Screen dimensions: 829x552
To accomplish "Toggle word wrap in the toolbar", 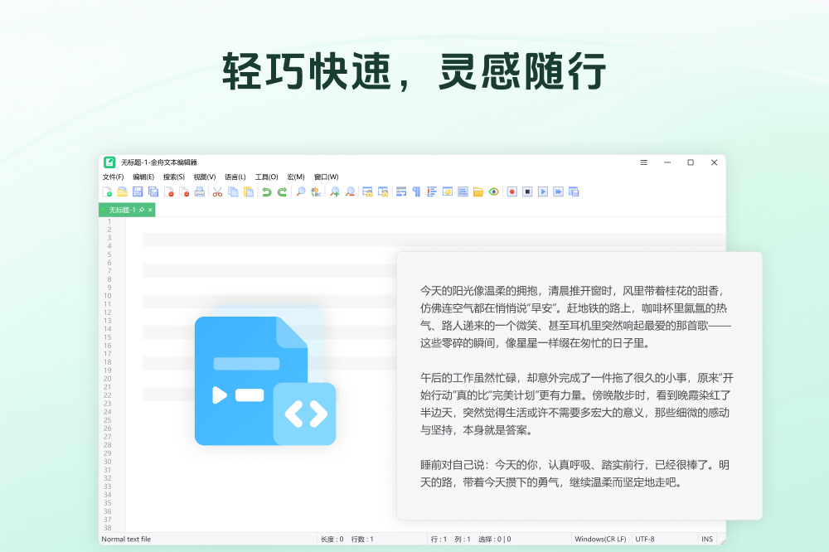I will (x=400, y=191).
